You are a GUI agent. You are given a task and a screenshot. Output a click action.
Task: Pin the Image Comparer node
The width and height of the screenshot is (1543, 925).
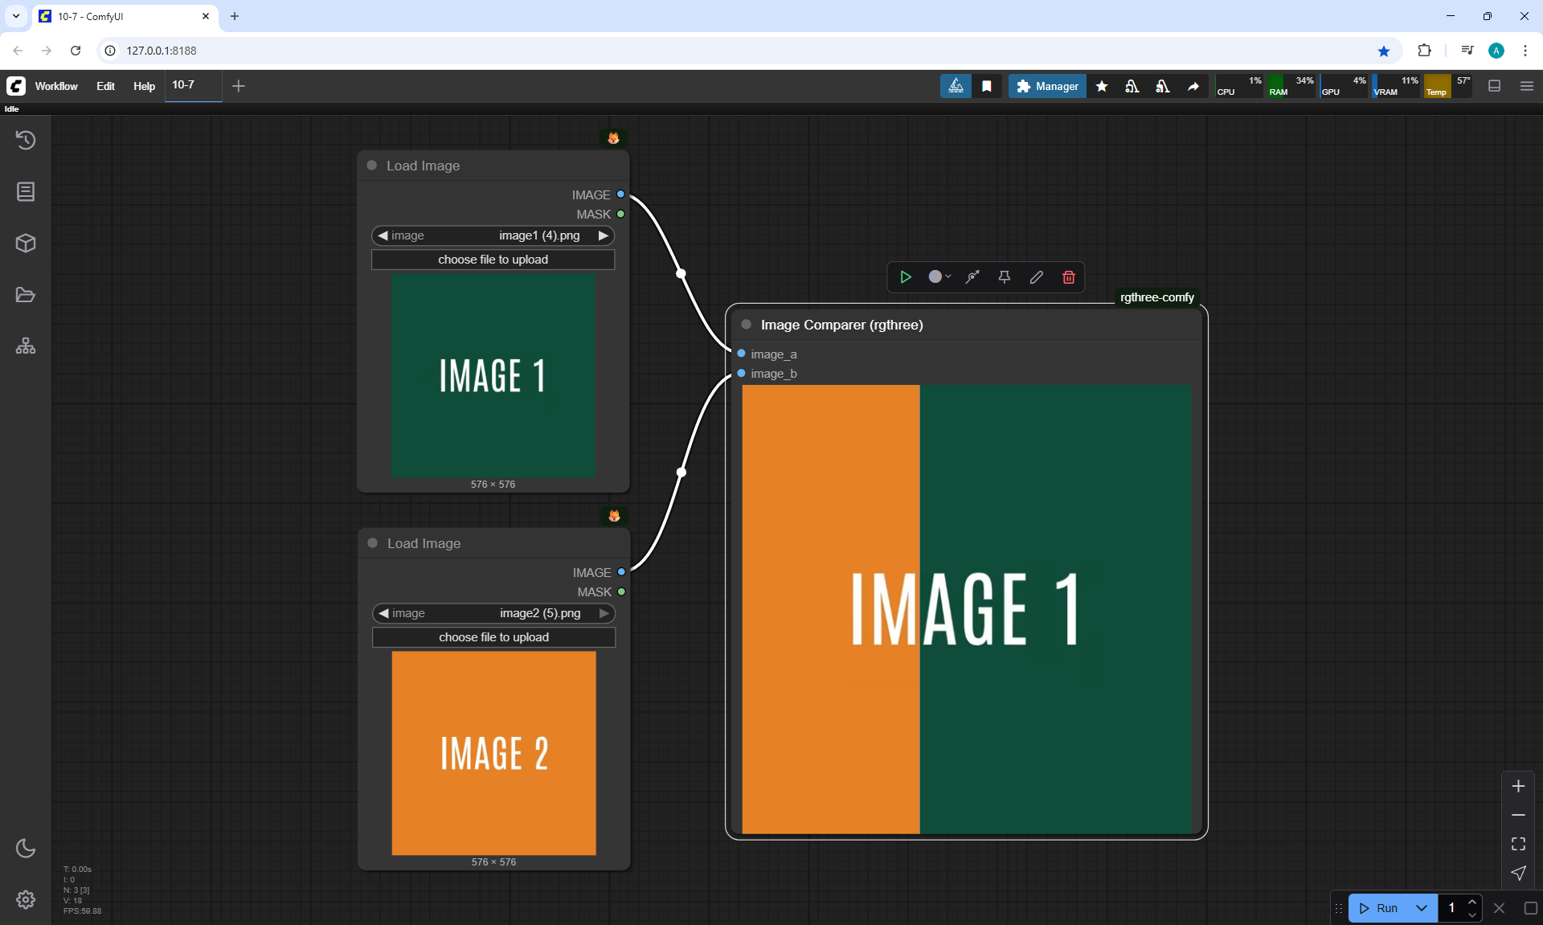click(x=1004, y=277)
